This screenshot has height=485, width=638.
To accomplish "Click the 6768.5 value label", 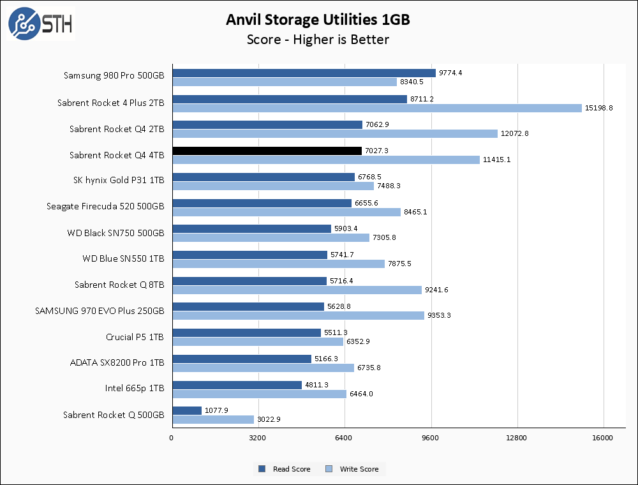I will pos(369,177).
